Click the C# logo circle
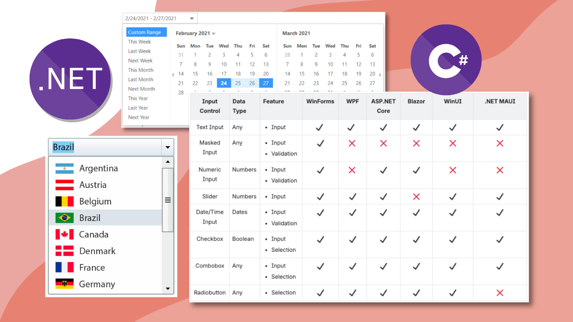 [446, 59]
